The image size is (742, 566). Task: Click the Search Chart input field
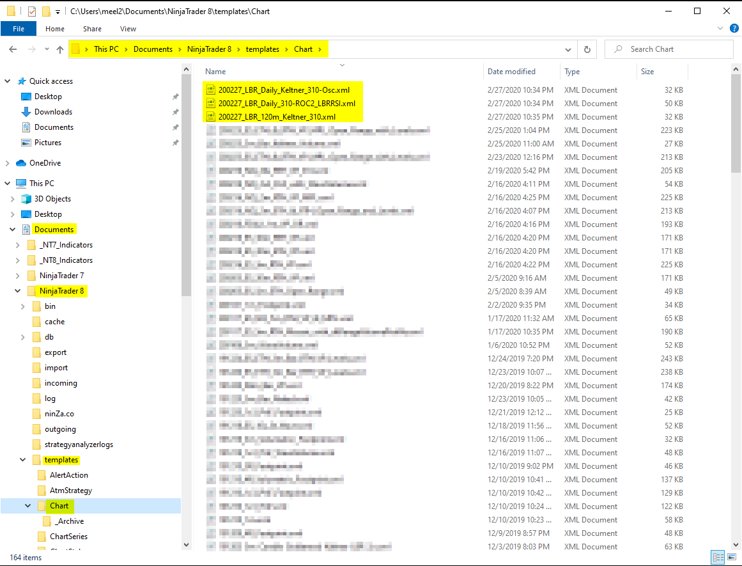[x=669, y=49]
